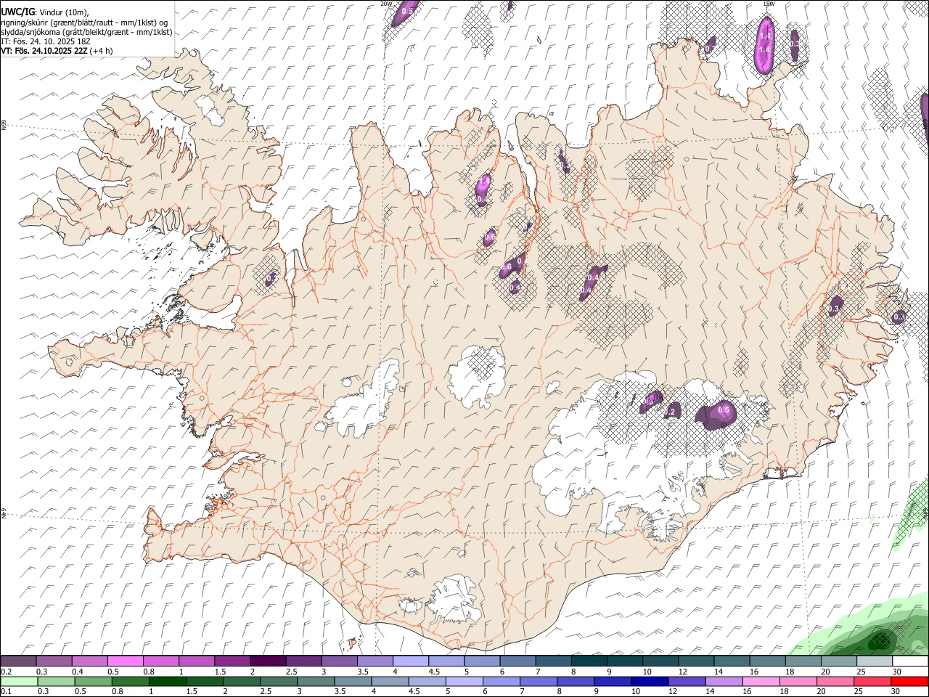
Task: Pick the pink 20 swatch in the lower scale
Action: [835, 681]
